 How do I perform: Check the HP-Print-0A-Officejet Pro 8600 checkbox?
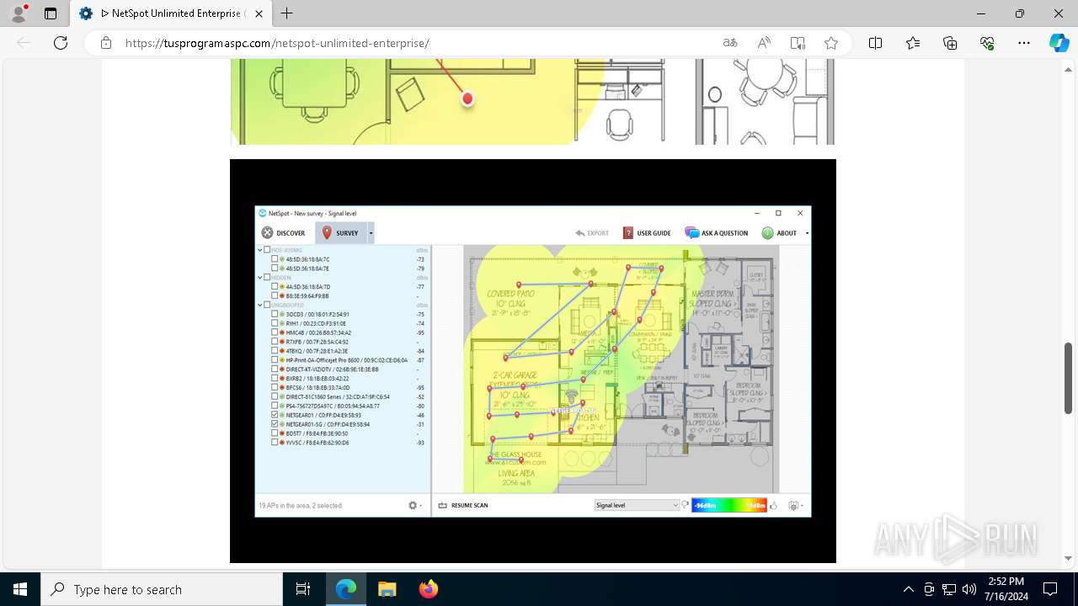[x=275, y=360]
